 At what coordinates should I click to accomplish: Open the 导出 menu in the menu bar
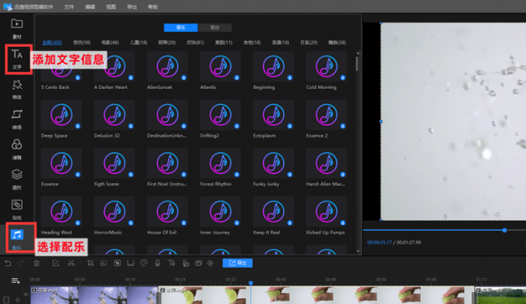click(132, 6)
